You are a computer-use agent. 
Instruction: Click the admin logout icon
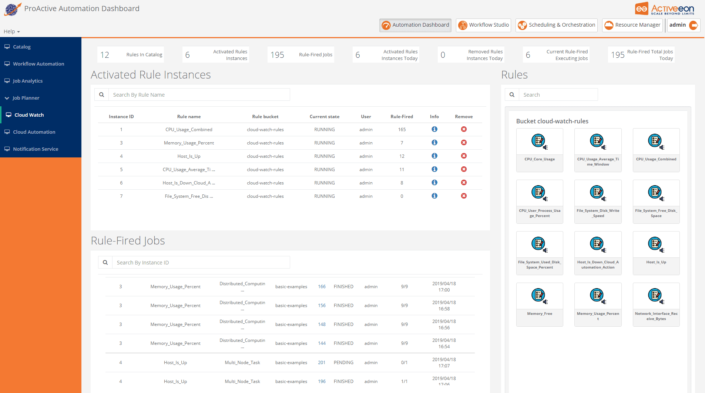694,25
